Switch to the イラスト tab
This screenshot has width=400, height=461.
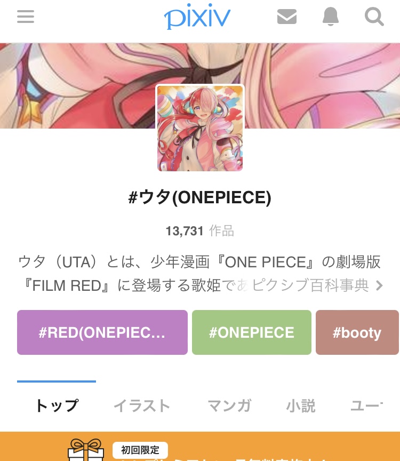pyautogui.click(x=142, y=406)
